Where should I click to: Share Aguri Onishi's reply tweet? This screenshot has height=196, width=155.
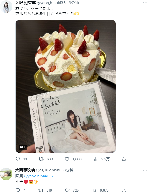124,190
